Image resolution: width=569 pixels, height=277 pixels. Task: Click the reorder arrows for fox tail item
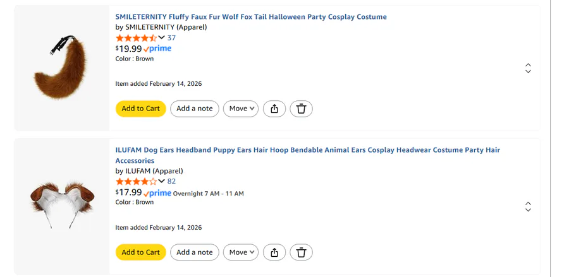[x=528, y=68]
